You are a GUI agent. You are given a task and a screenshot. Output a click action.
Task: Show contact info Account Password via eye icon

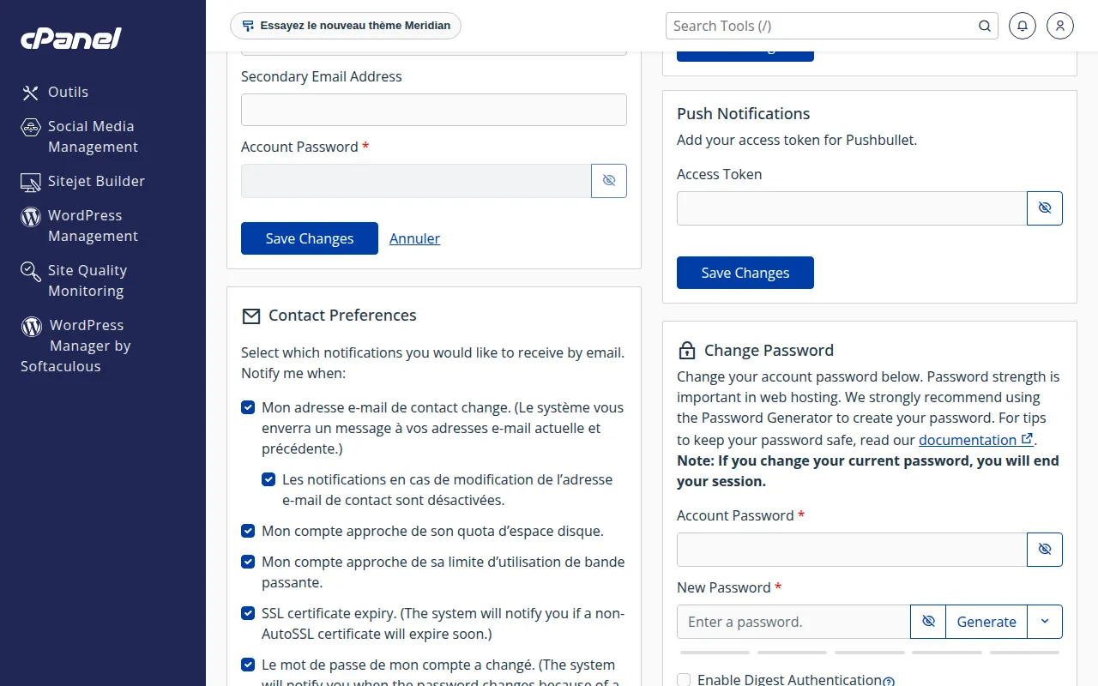coord(609,181)
